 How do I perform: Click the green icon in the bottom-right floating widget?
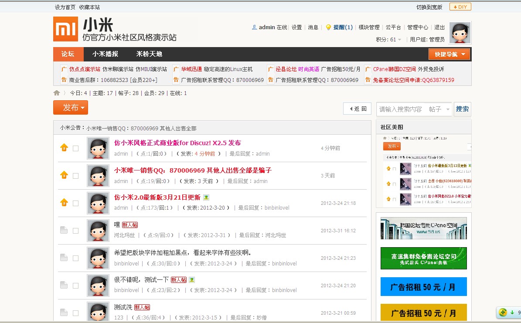503,313
